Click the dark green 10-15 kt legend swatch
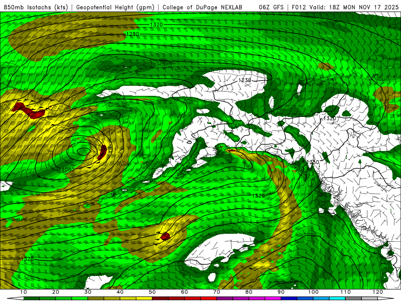 point(32,298)
